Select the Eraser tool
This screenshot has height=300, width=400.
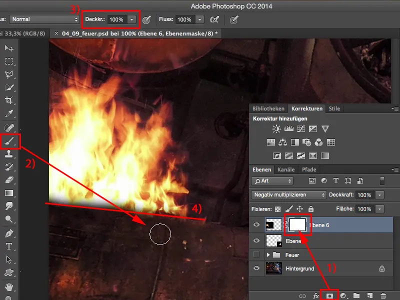pos(9,180)
